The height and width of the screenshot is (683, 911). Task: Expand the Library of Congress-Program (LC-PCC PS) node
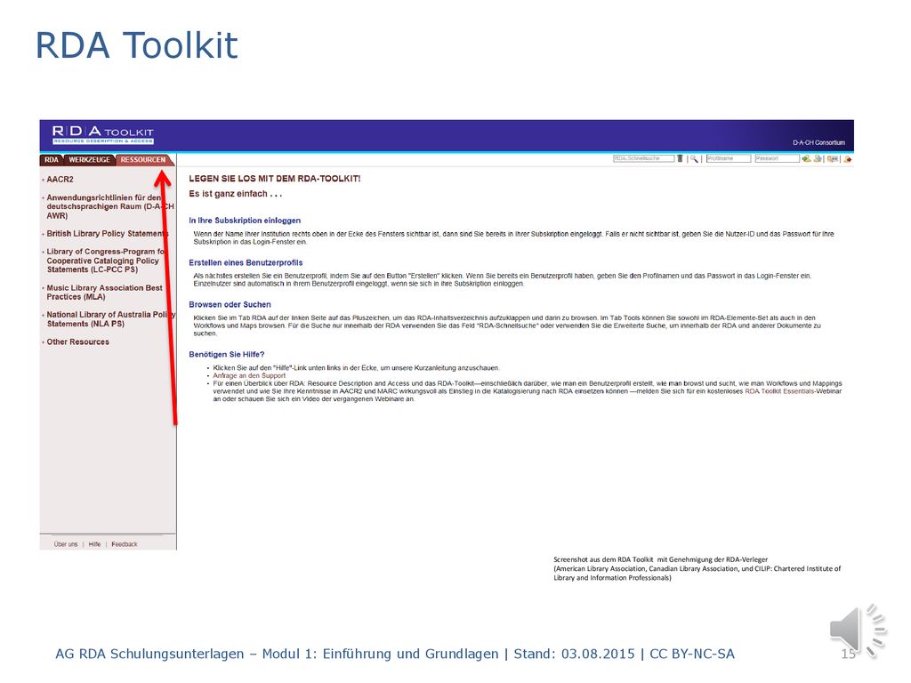[43, 252]
